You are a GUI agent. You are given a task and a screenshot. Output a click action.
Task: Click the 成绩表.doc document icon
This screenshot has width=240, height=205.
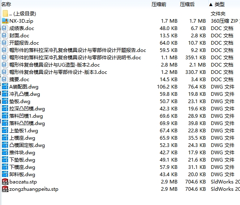[4, 28]
